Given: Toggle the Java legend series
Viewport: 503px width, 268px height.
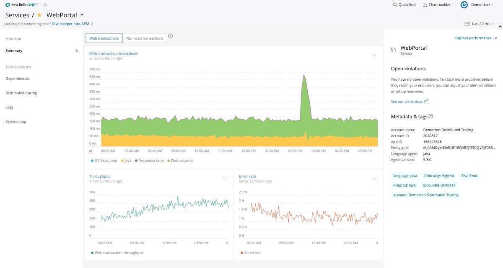Looking at the screenshot, I should [x=126, y=161].
